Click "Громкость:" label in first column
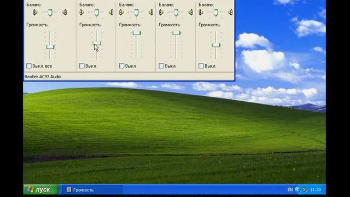 coord(37,25)
